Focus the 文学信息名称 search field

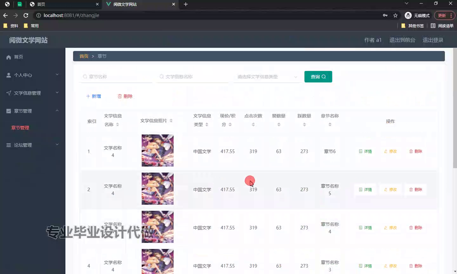192,77
